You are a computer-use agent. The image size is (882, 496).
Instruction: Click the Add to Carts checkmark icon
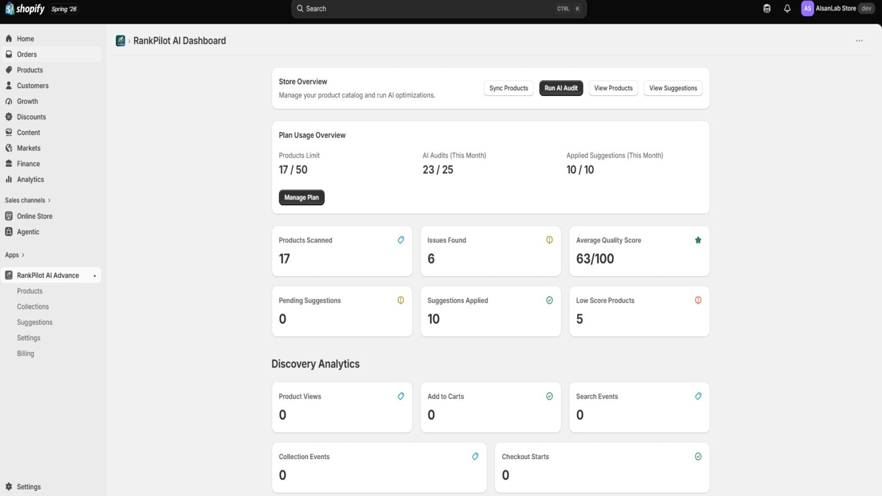click(550, 396)
